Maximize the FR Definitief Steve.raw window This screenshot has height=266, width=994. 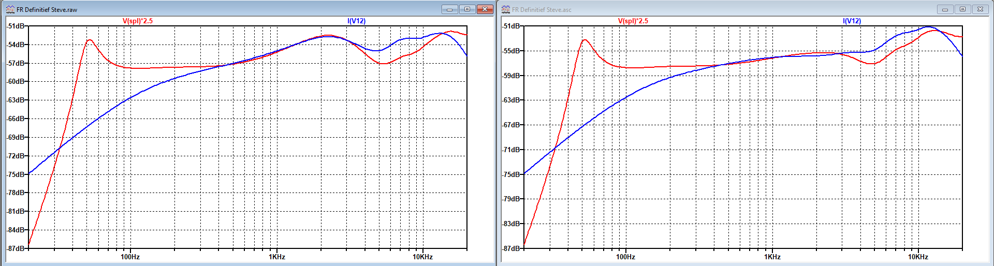(467, 9)
